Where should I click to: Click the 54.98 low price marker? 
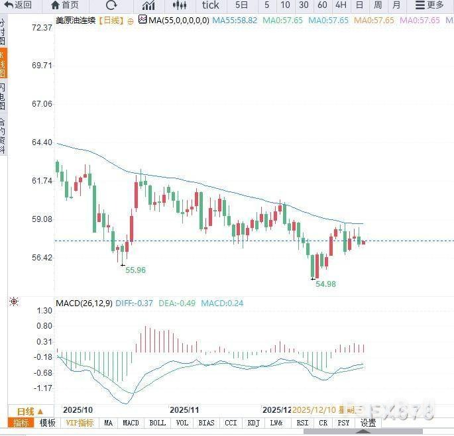pos(325,284)
